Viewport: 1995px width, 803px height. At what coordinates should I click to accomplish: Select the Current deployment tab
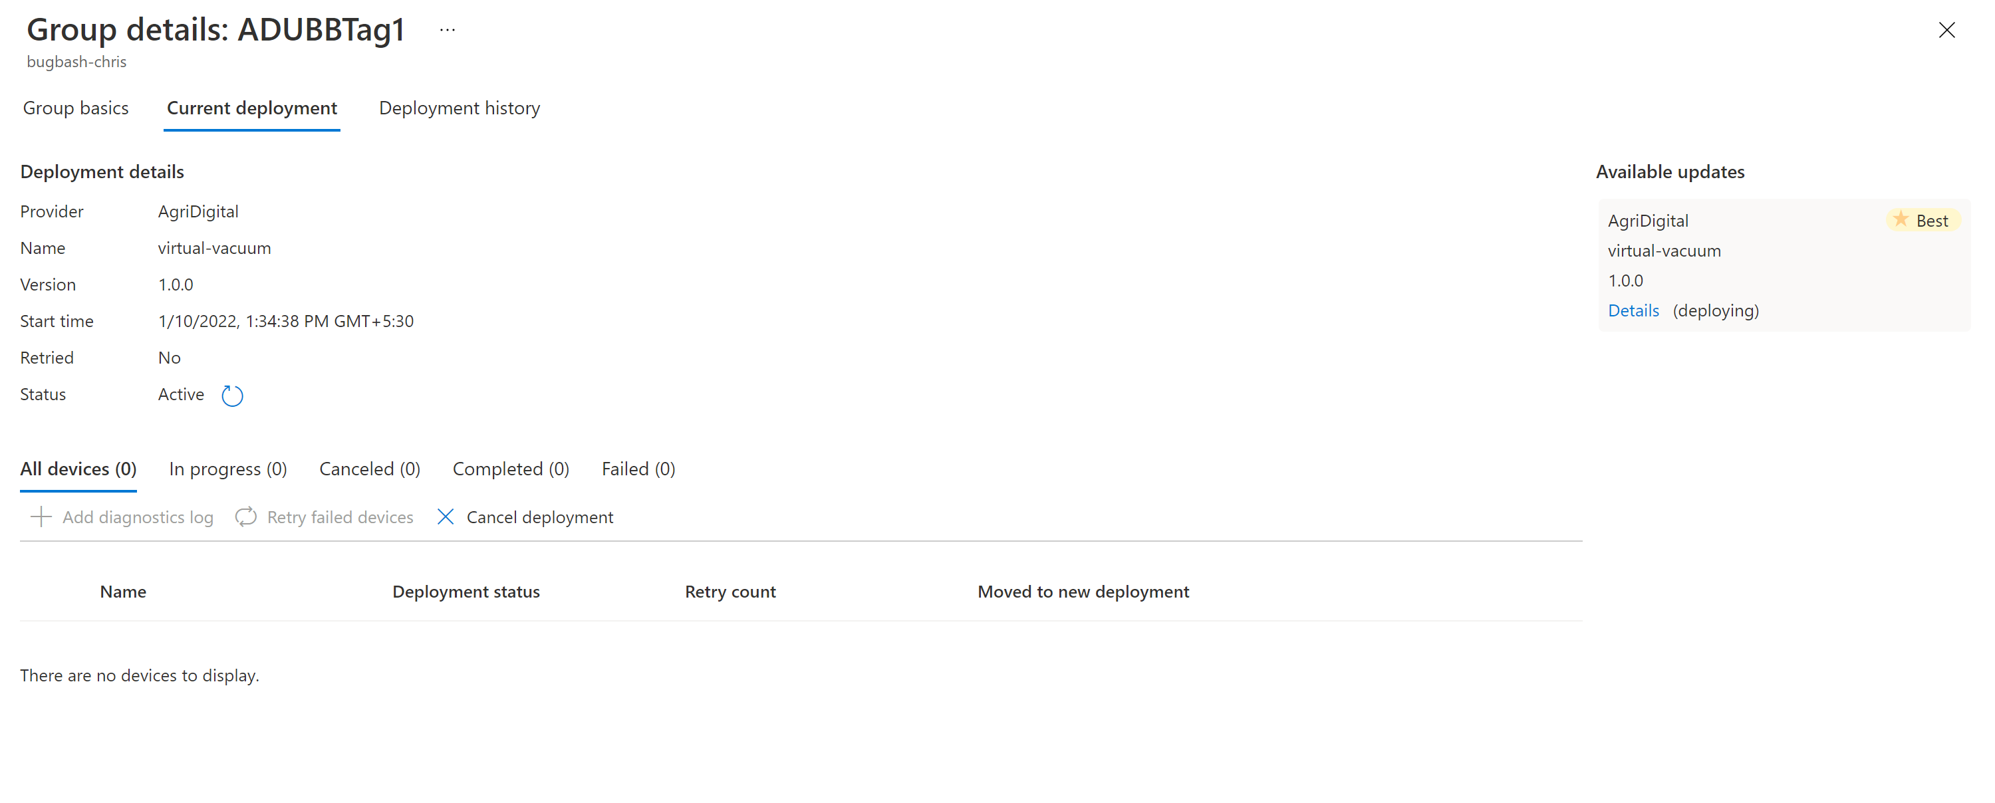tap(251, 108)
